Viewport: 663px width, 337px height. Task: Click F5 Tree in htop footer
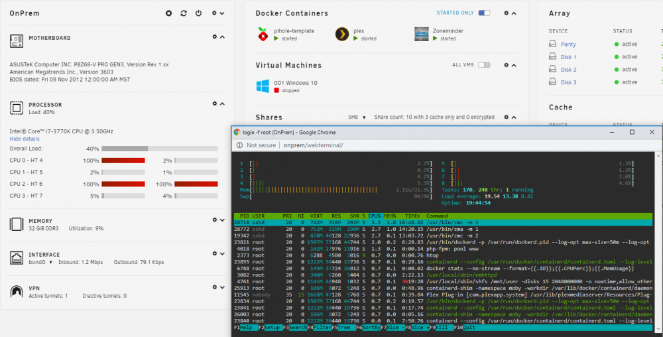tap(343, 327)
